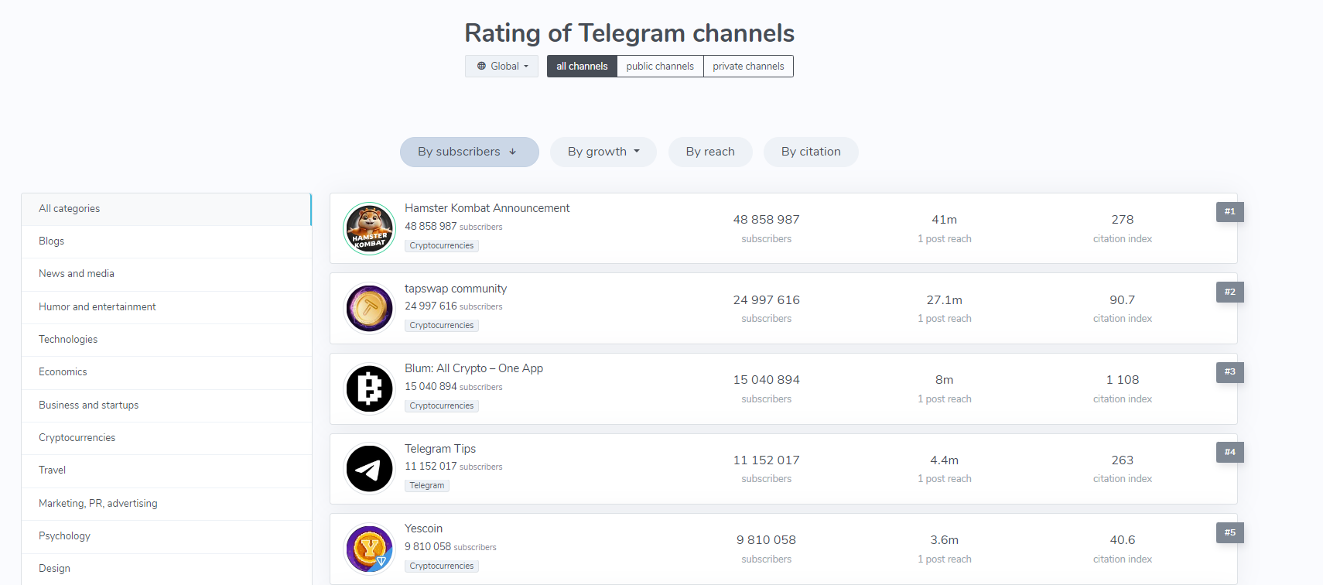This screenshot has width=1323, height=585.
Task: Open Marketing, PR, advertising category
Action: point(166,504)
